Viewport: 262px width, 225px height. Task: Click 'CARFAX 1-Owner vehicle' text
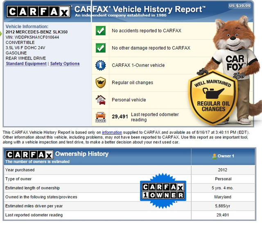[138, 65]
